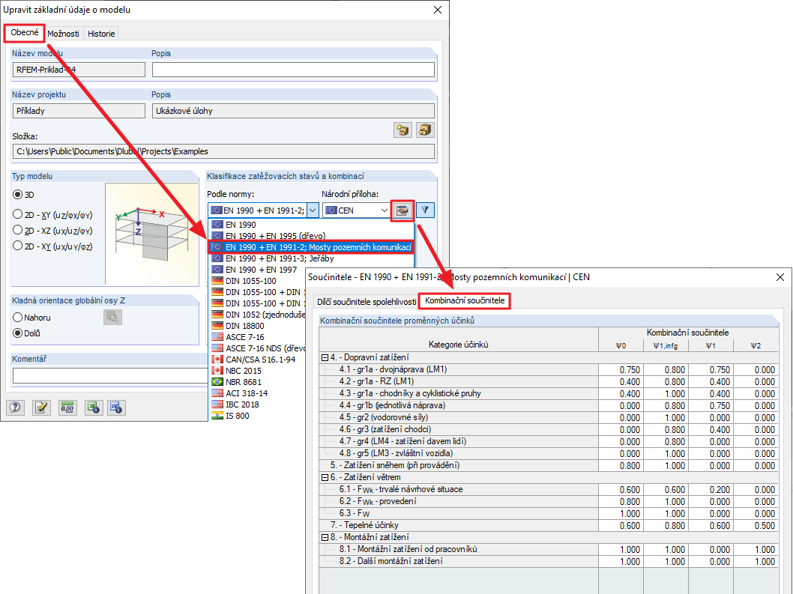
Task: Click the Název modelu input field
Action: coord(79,70)
